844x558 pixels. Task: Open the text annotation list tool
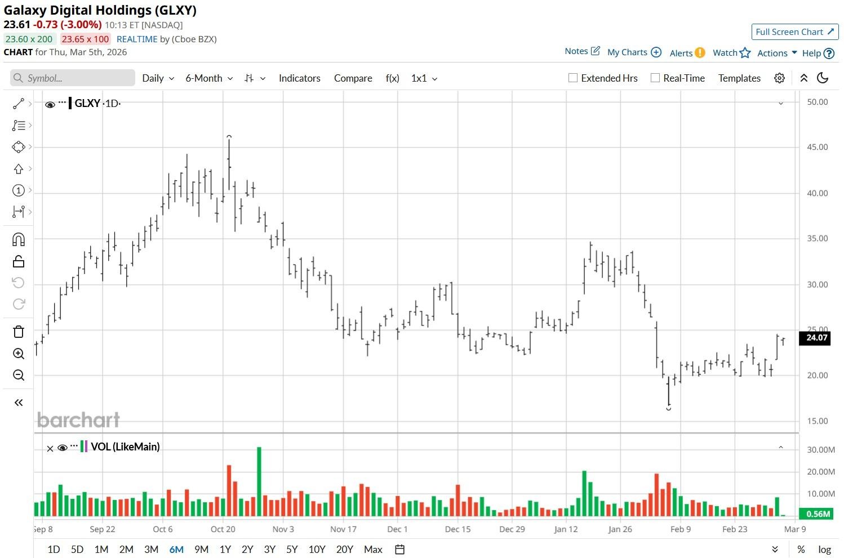tap(19, 126)
